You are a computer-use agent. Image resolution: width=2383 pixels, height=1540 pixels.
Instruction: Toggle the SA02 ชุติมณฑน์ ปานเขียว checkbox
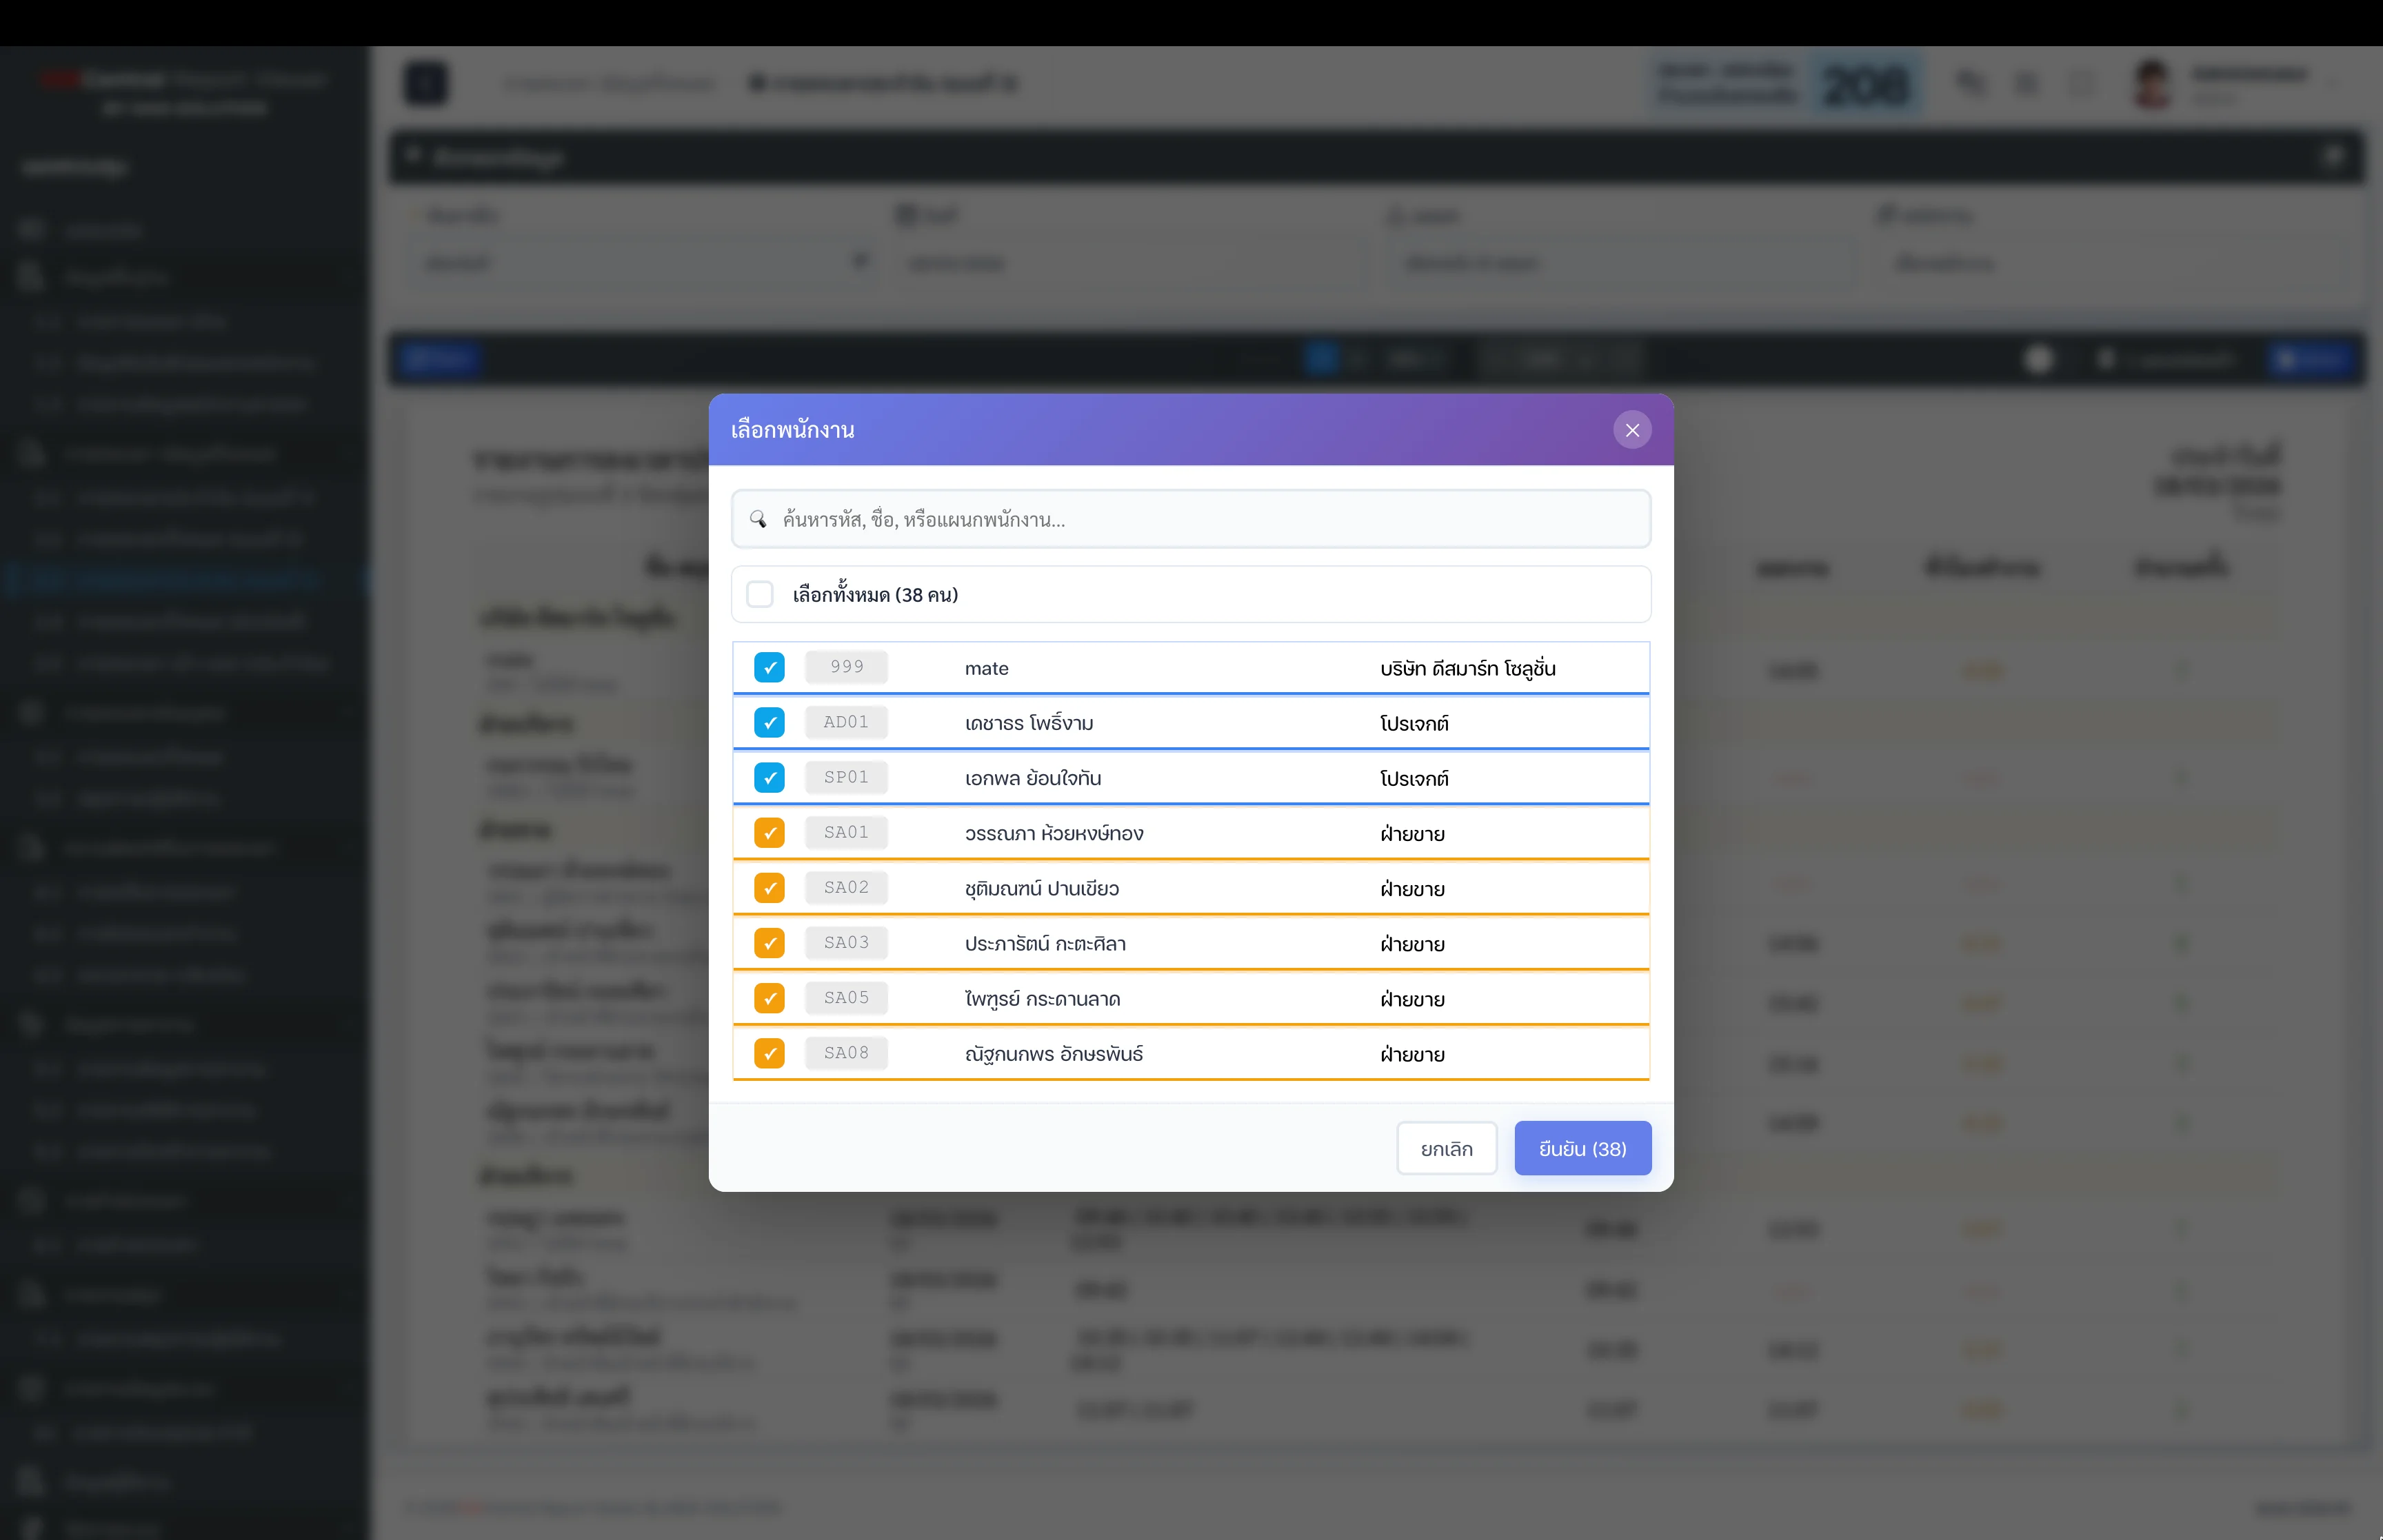tap(769, 888)
